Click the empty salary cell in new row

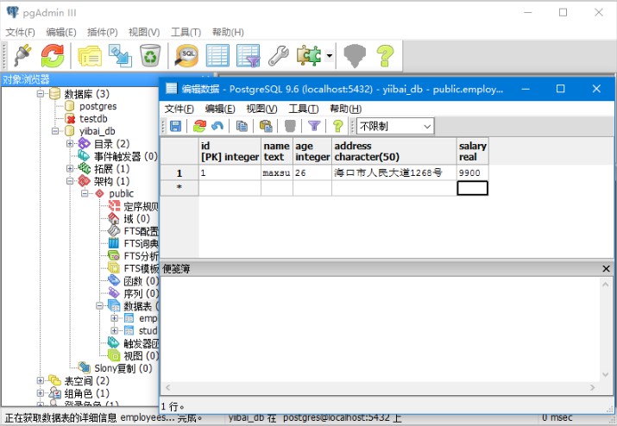472,188
